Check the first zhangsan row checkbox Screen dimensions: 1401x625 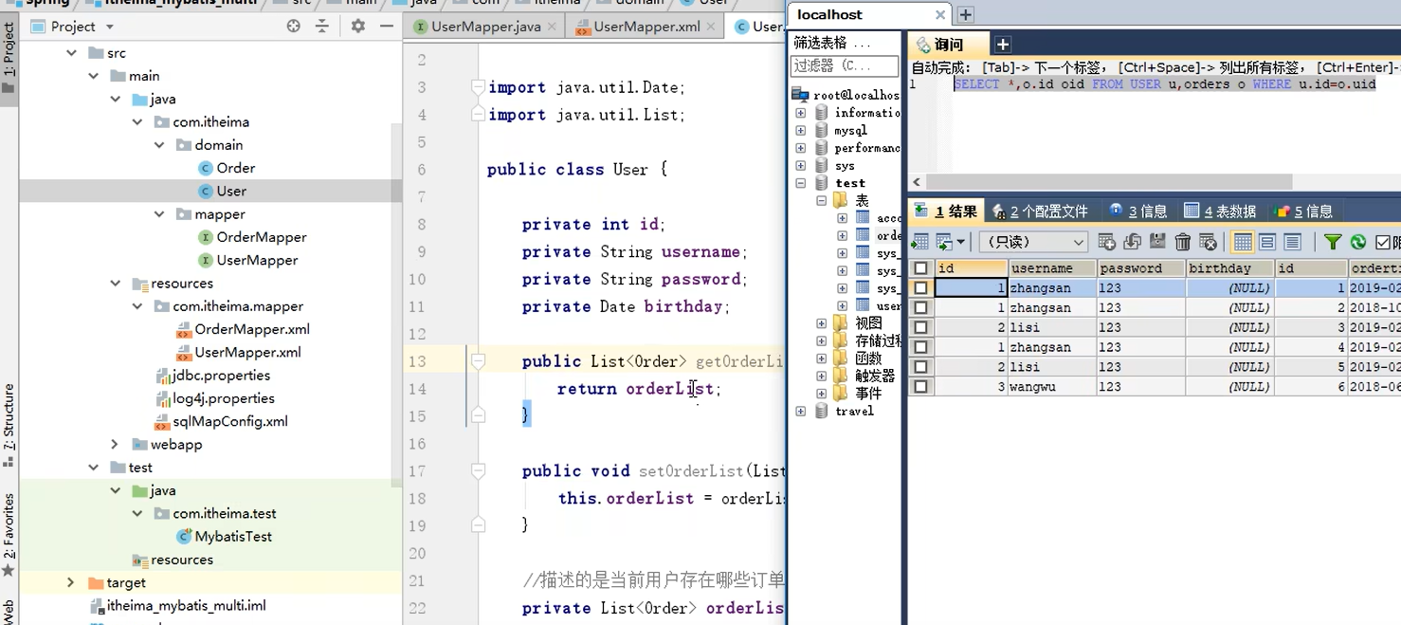(x=921, y=287)
